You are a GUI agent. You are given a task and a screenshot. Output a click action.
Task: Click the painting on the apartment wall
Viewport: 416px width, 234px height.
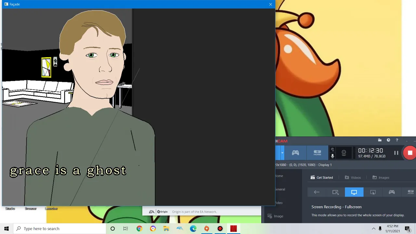tap(46, 67)
